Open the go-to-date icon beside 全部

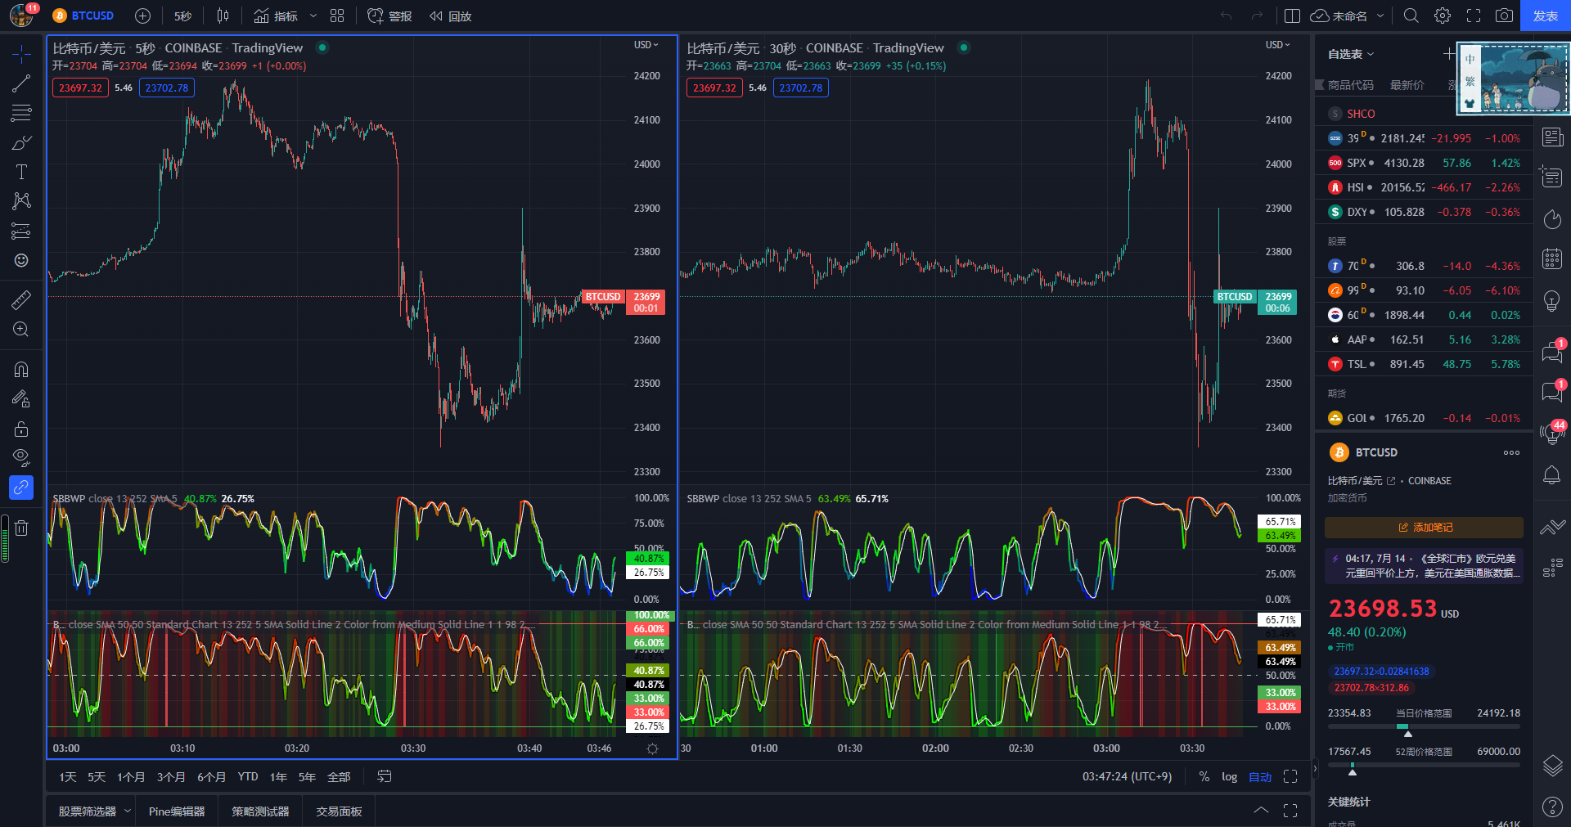tap(384, 776)
